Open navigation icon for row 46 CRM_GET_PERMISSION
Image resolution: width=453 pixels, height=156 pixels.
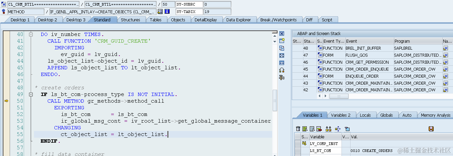(x=446, y=62)
